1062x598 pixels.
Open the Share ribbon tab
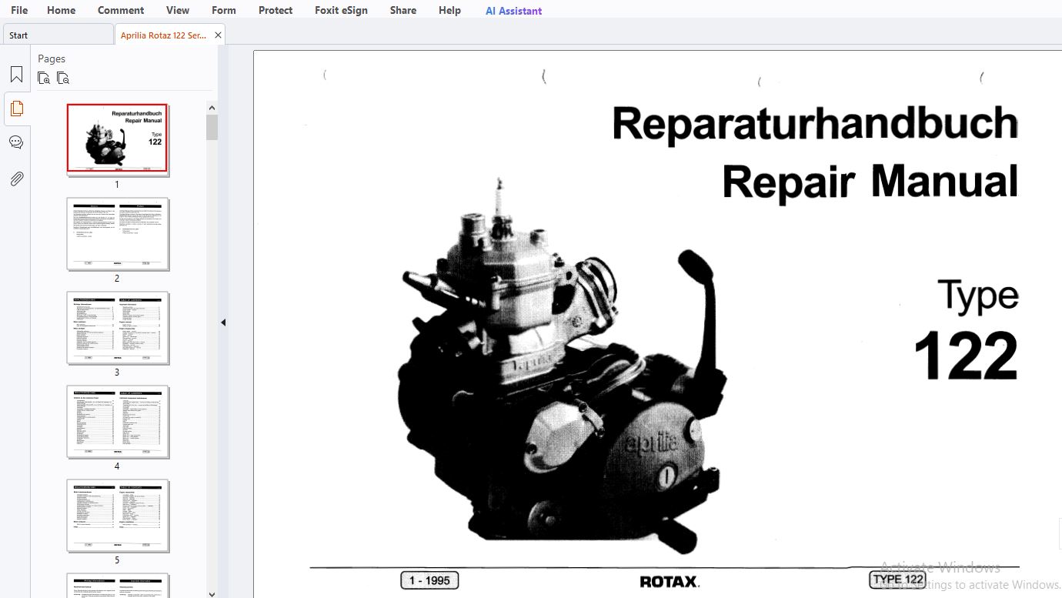[403, 10]
